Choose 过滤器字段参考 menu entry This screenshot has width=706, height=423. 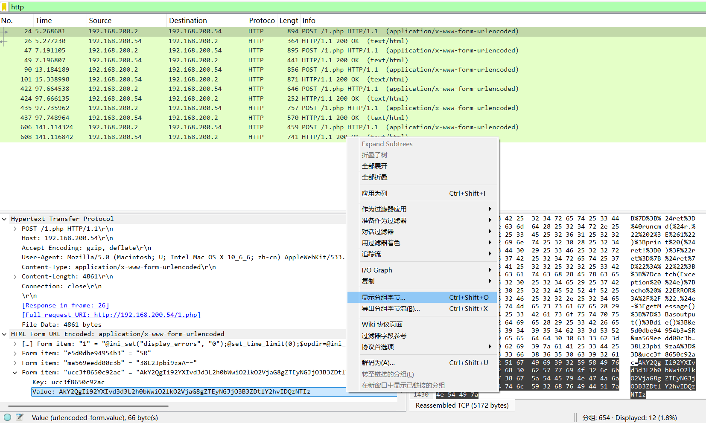(x=423, y=336)
